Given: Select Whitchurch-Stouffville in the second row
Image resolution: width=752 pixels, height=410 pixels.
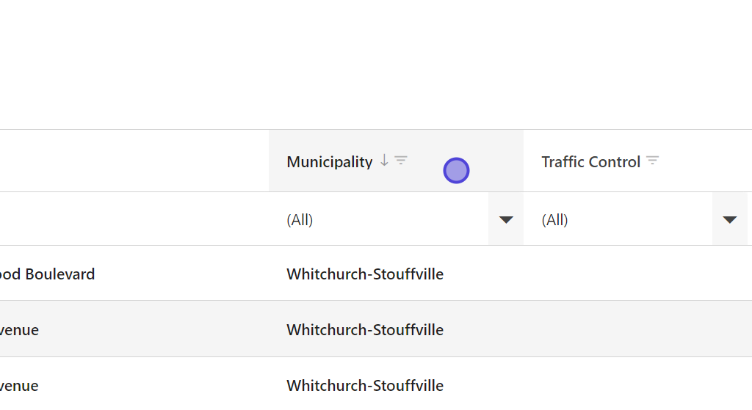Looking at the screenshot, I should pyautogui.click(x=365, y=330).
